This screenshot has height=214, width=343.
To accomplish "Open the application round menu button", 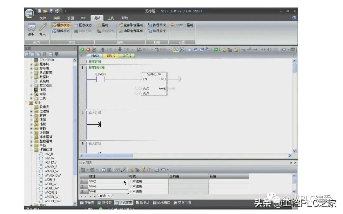I will (30, 13).
